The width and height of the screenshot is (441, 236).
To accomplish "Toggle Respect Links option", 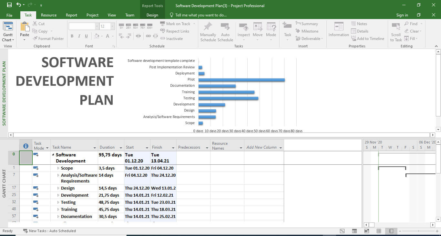I will 175,31.
